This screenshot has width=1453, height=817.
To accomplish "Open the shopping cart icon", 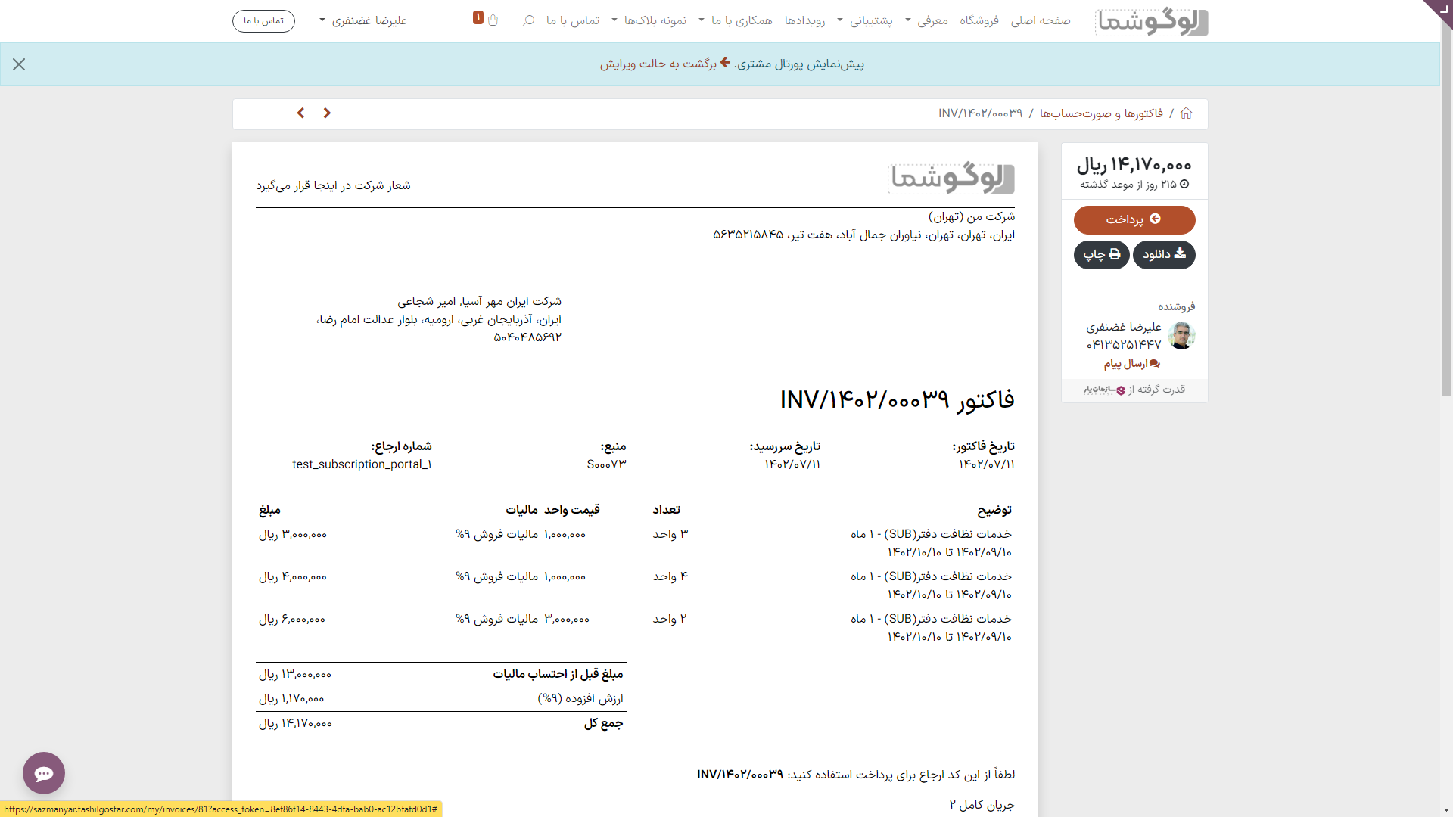I will [493, 20].
